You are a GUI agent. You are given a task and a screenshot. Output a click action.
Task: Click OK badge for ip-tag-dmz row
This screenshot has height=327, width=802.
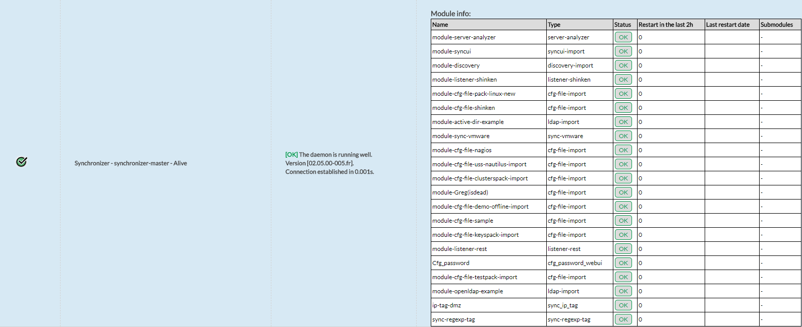pyautogui.click(x=623, y=305)
